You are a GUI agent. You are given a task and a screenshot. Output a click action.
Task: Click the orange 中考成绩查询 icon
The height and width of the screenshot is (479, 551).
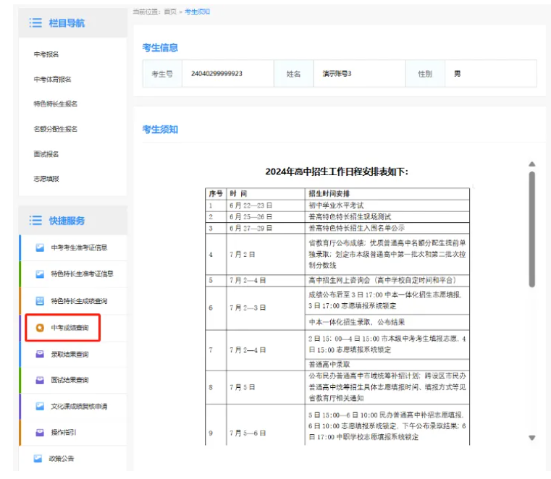[x=40, y=328]
